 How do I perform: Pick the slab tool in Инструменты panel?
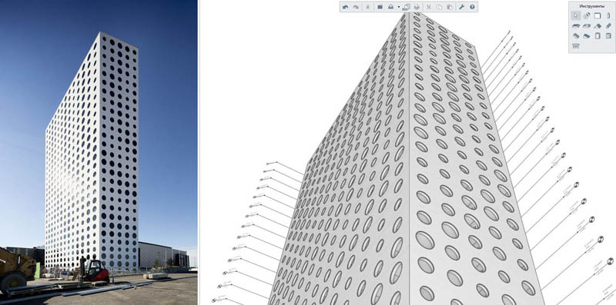click(x=576, y=26)
